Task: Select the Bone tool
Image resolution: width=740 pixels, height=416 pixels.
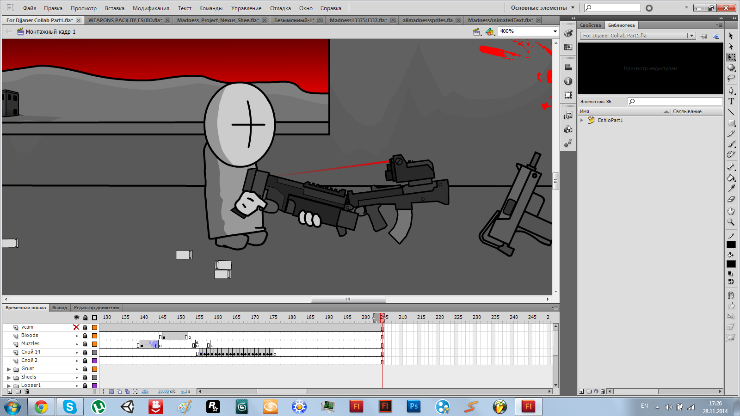Action: tap(731, 167)
